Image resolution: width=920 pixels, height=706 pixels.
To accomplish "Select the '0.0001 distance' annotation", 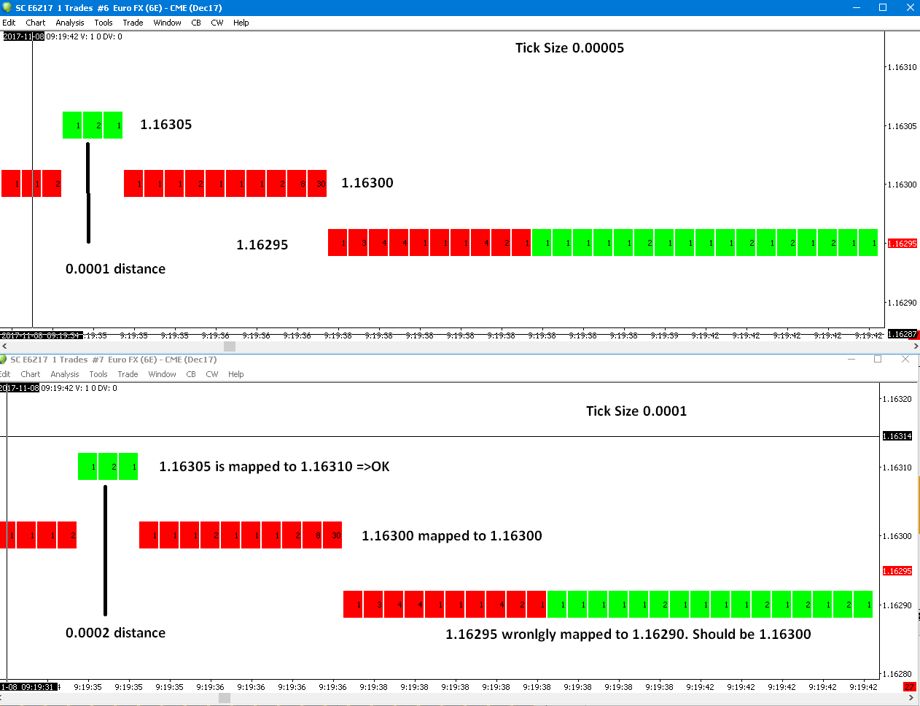I will coord(115,269).
